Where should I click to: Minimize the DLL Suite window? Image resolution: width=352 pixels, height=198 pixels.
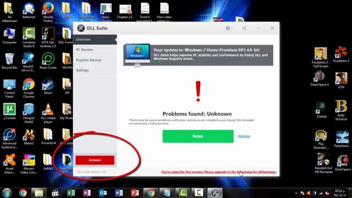[x=258, y=28]
